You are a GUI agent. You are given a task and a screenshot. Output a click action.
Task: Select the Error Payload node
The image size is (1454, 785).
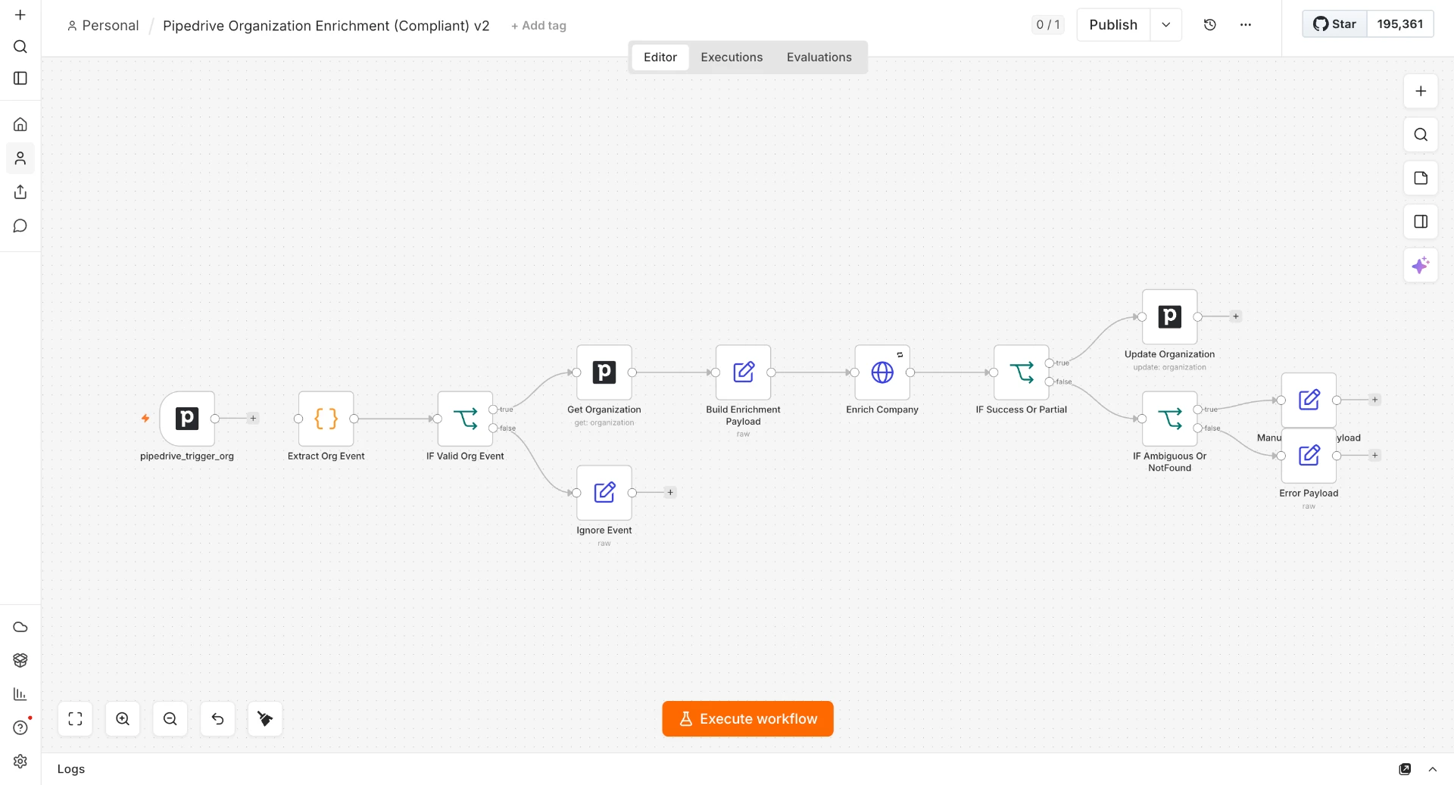[1309, 456]
